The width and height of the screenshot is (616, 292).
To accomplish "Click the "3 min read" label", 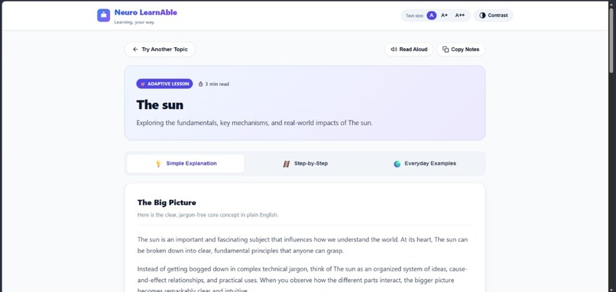I will 217,84.
